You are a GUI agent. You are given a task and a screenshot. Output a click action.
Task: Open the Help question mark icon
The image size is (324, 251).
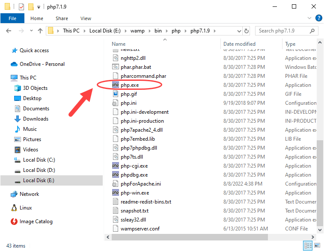(318, 18)
